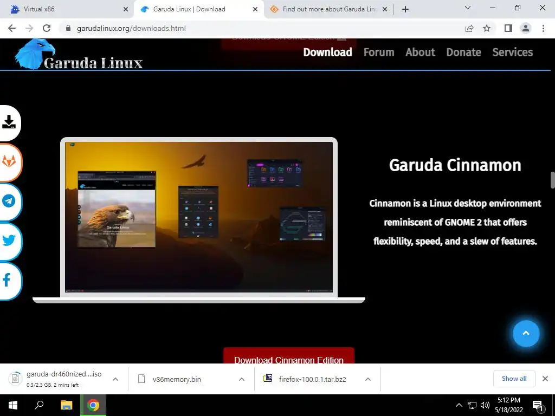Close the Find out more about Garuda tab
555x416 pixels.
click(x=385, y=9)
